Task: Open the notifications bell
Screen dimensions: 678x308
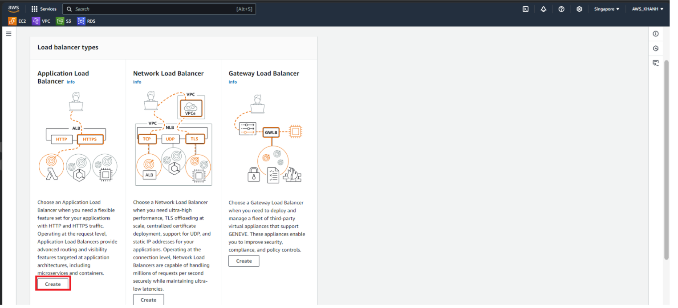Action: (x=543, y=9)
